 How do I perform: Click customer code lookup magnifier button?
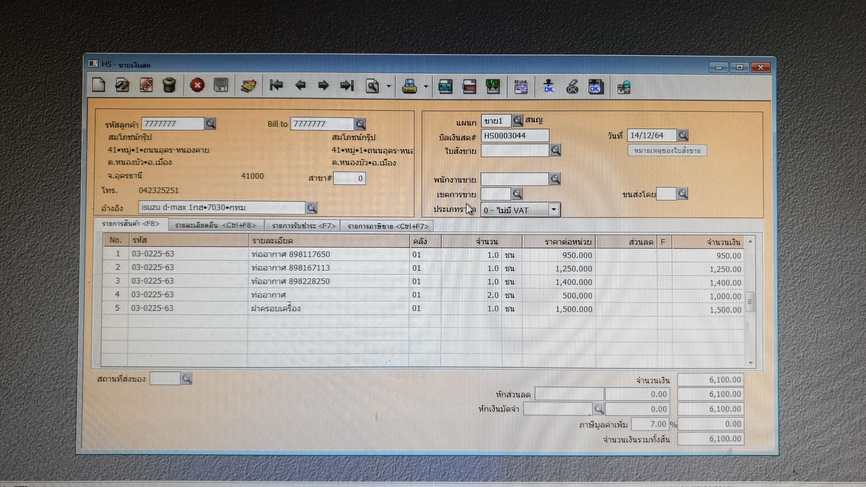[x=210, y=124]
